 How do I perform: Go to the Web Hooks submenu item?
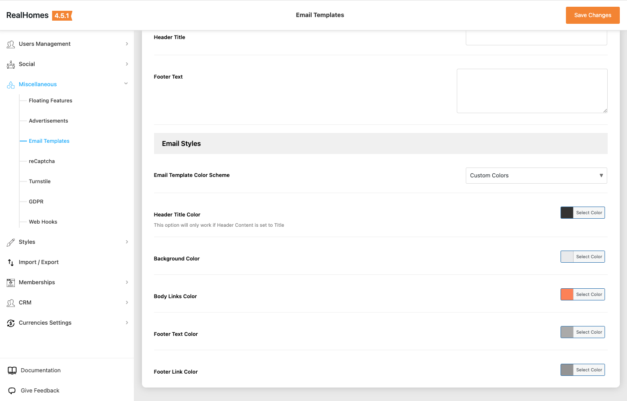(x=43, y=222)
